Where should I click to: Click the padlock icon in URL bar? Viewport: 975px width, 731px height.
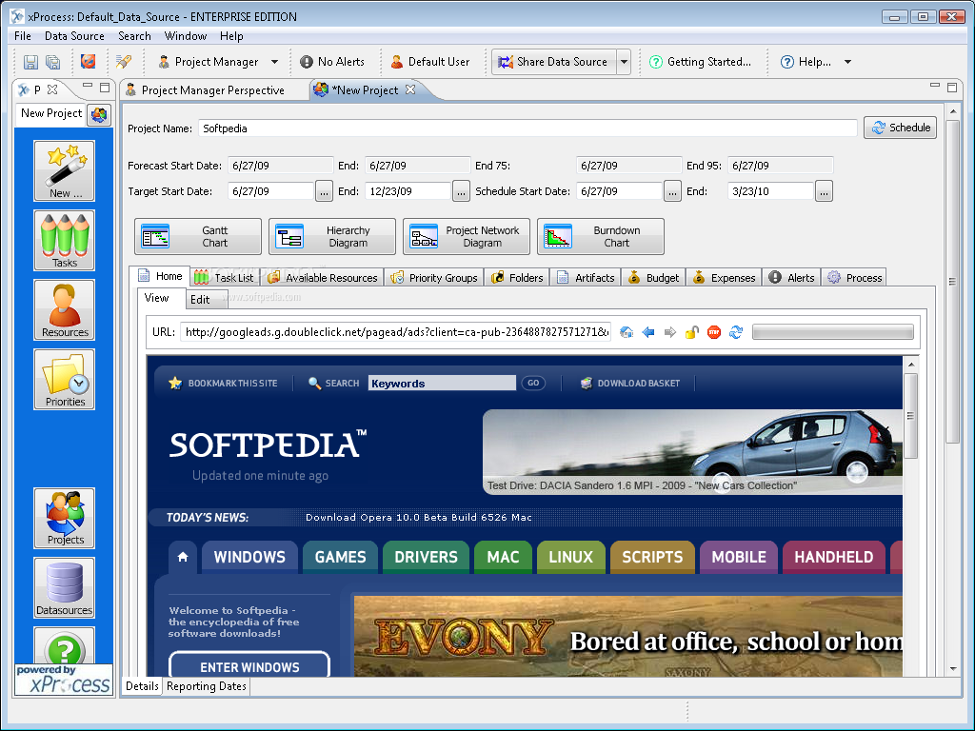pyautogui.click(x=692, y=332)
